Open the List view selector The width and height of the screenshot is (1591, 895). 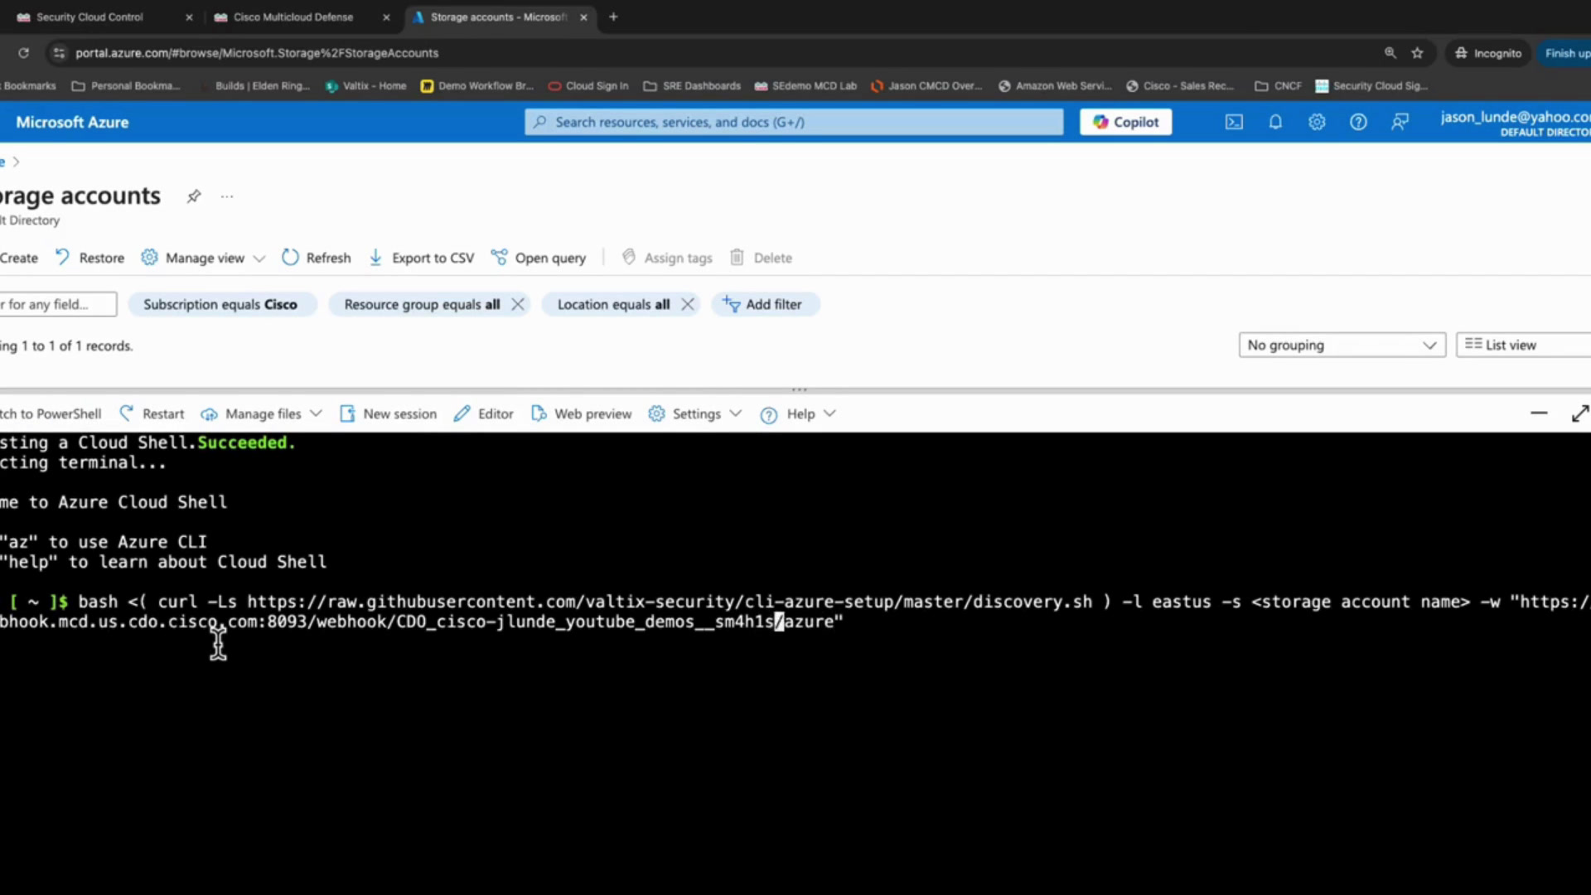1523,345
